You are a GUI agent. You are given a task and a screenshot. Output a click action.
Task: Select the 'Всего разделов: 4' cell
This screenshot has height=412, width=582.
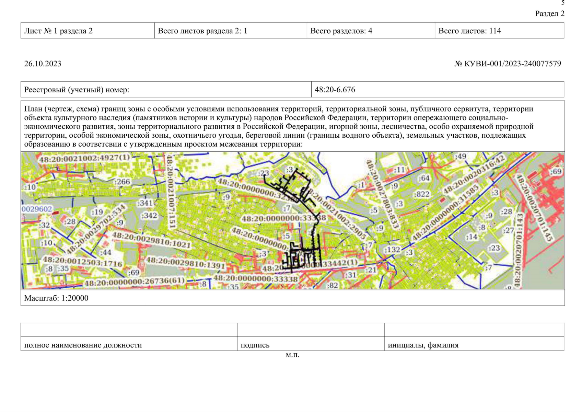370,31
